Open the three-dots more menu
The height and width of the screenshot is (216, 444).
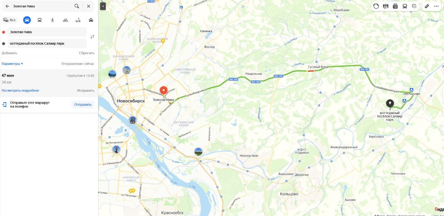click(x=436, y=6)
